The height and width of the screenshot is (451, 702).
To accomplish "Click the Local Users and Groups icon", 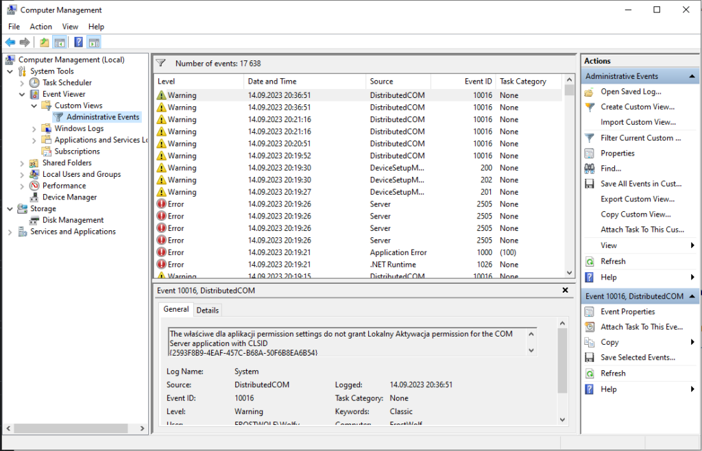I will [34, 175].
